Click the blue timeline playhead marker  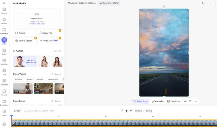(11, 117)
